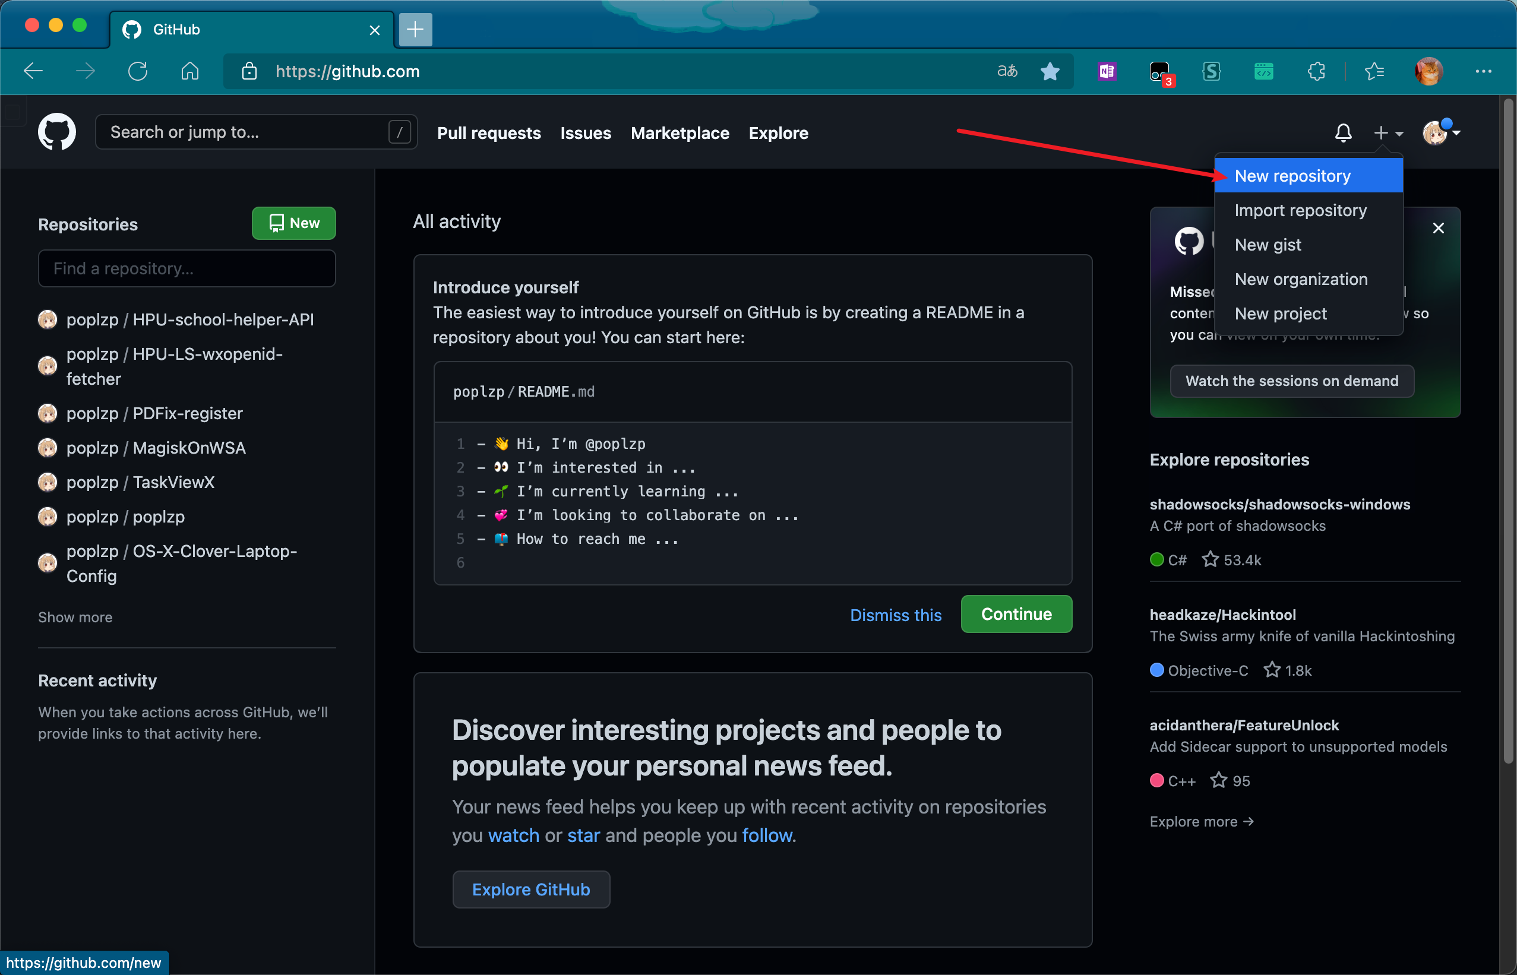Focus the Search or jump to field
Image resolution: width=1517 pixels, height=975 pixels.
coord(256,132)
